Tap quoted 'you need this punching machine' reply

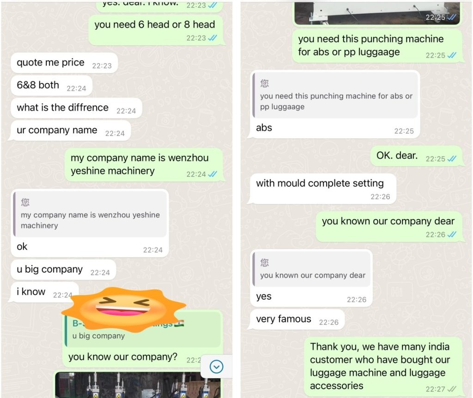(x=335, y=95)
